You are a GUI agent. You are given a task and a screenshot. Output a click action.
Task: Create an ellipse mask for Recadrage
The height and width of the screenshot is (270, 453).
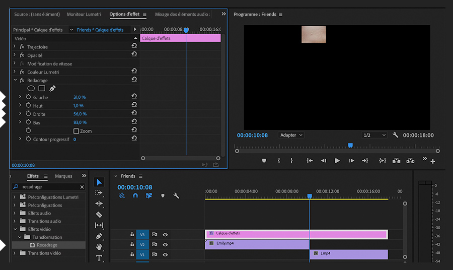click(x=31, y=89)
